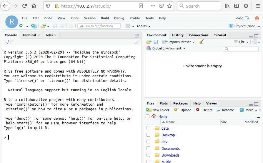Open the Addins dropdown
The height and width of the screenshot is (163, 263).
(143, 26)
